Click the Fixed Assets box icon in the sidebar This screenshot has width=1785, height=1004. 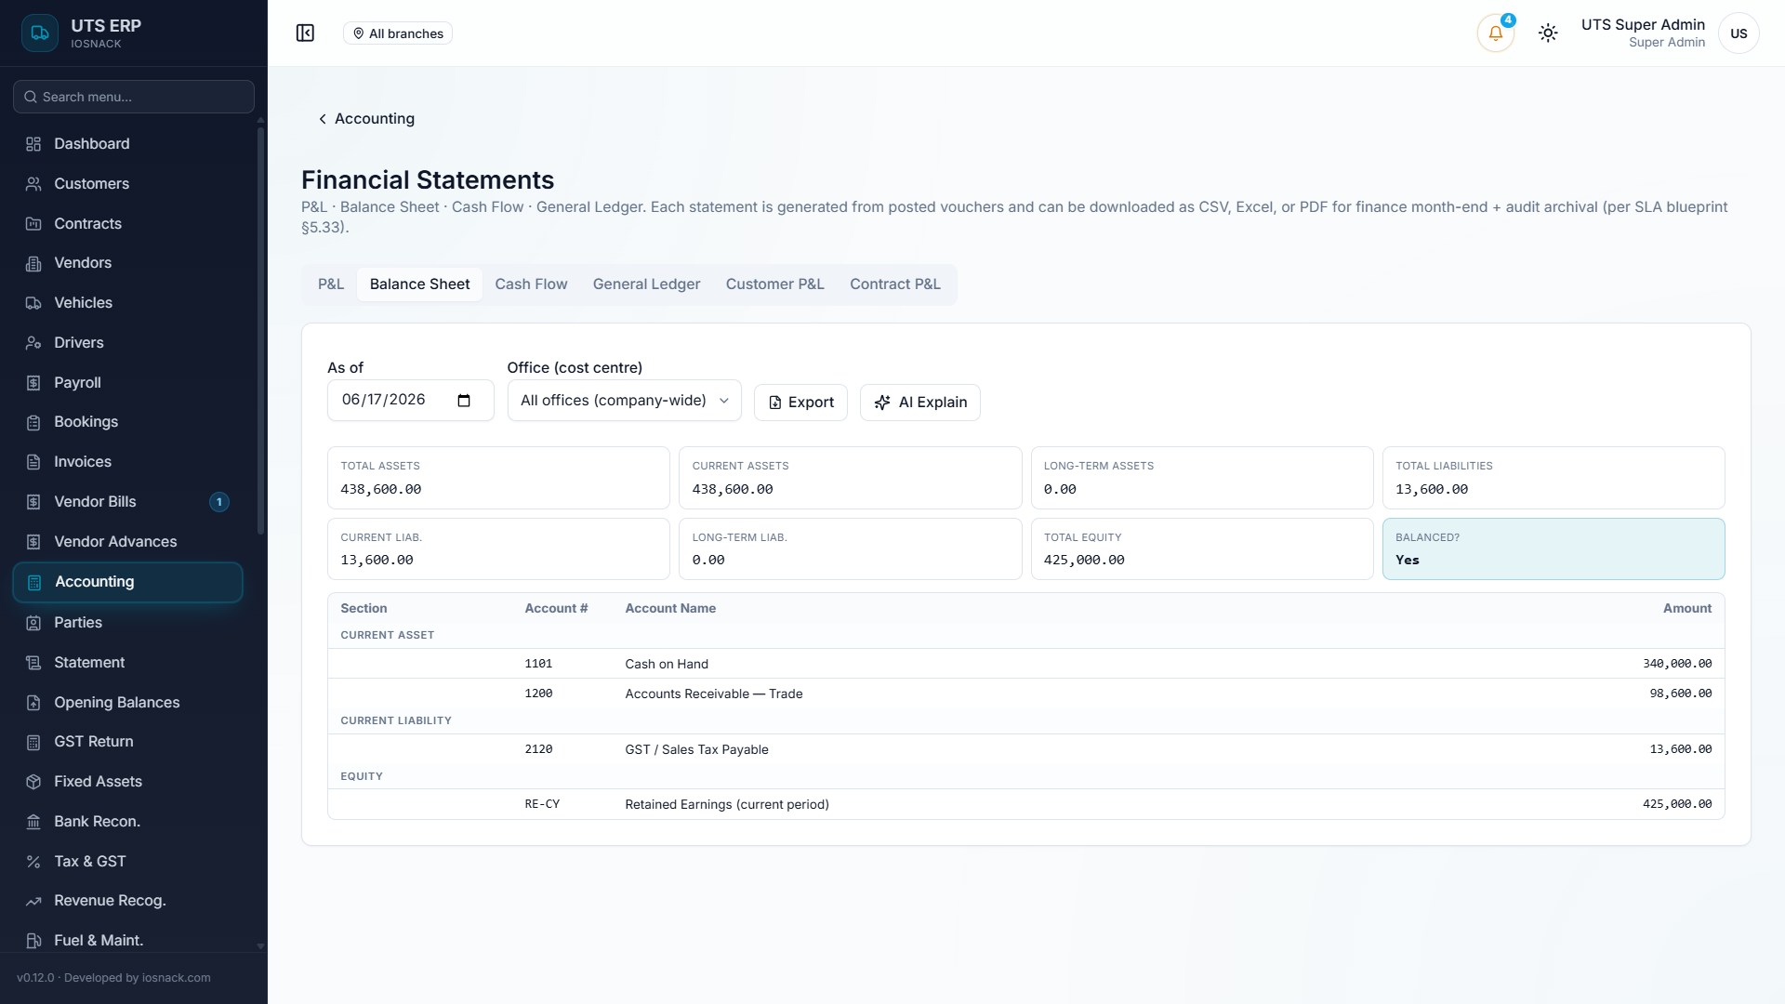coord(33,782)
